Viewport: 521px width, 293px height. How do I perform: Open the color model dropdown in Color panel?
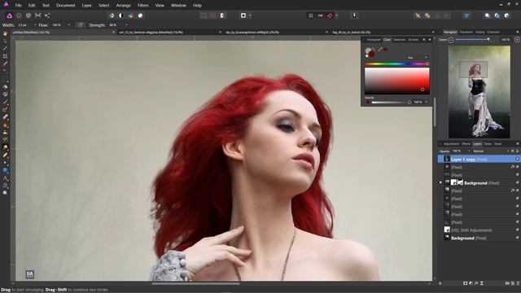pos(417,58)
